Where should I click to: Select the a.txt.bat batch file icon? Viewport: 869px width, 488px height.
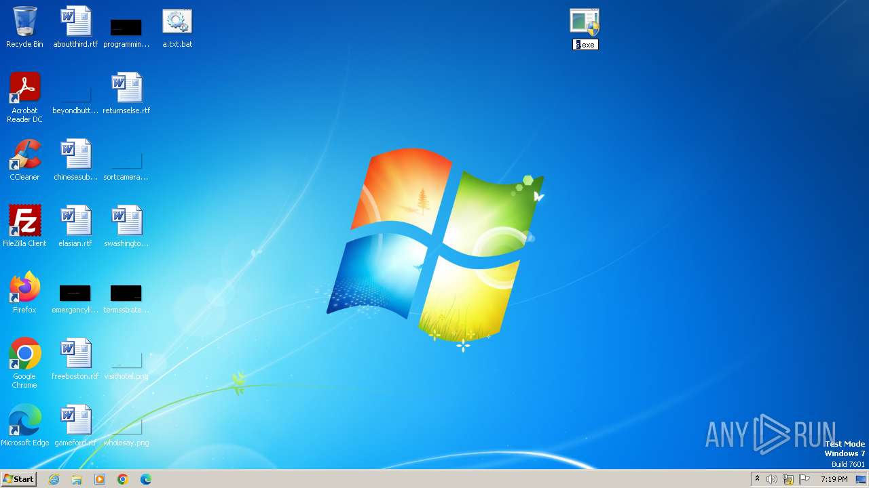pos(177,22)
